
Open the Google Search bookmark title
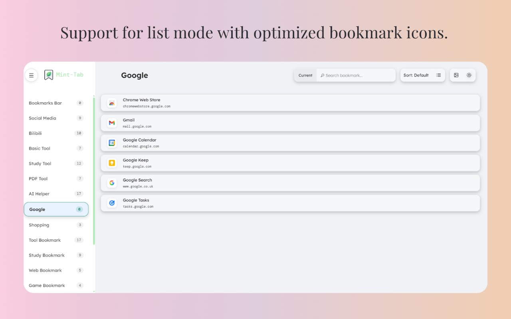137,180
